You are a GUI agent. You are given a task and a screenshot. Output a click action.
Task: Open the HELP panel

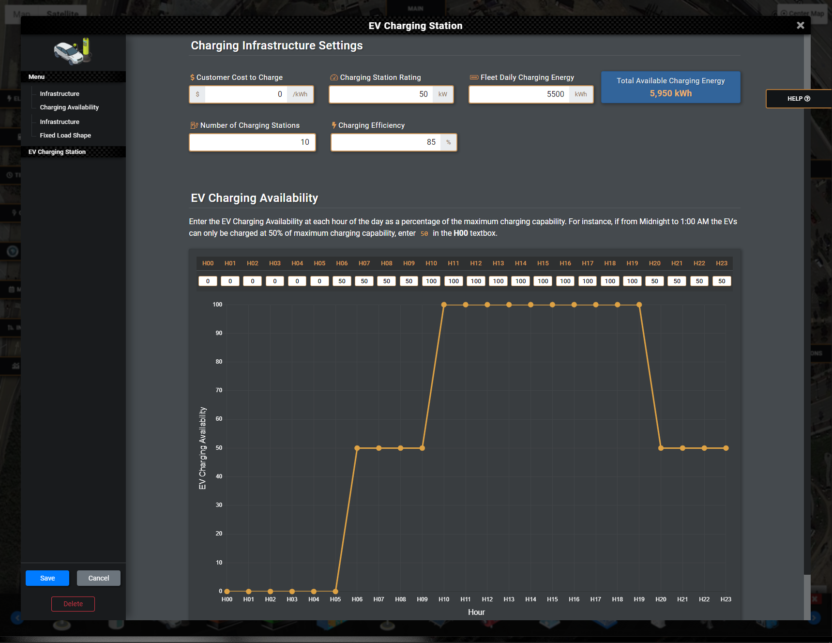[798, 99]
